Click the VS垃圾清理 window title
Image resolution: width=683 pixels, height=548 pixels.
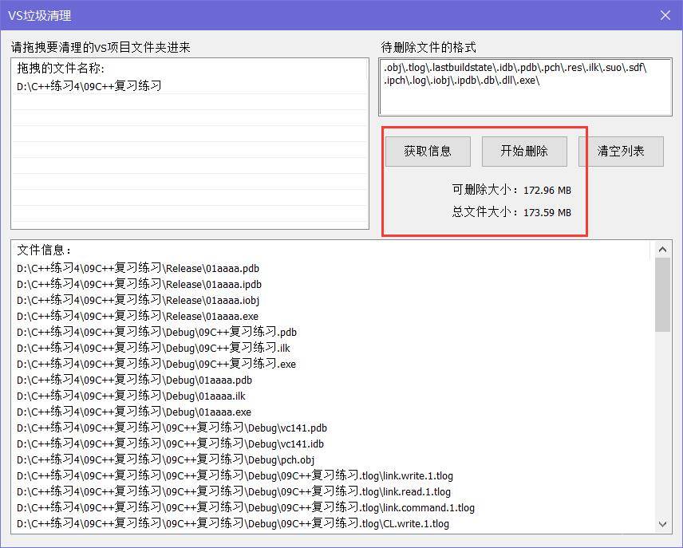[40, 16]
